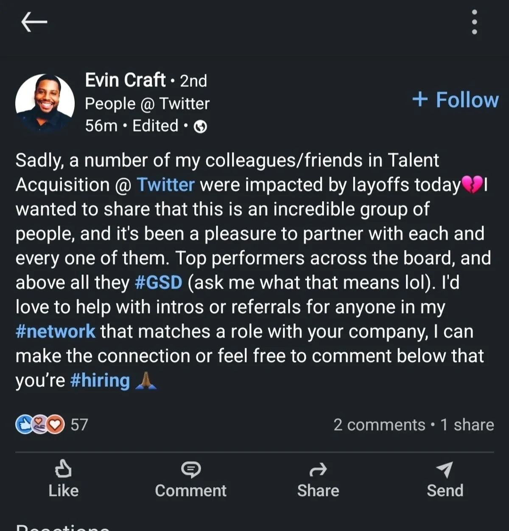This screenshot has height=531, width=509.
Task: View the 2 comments
Action: 379,425
